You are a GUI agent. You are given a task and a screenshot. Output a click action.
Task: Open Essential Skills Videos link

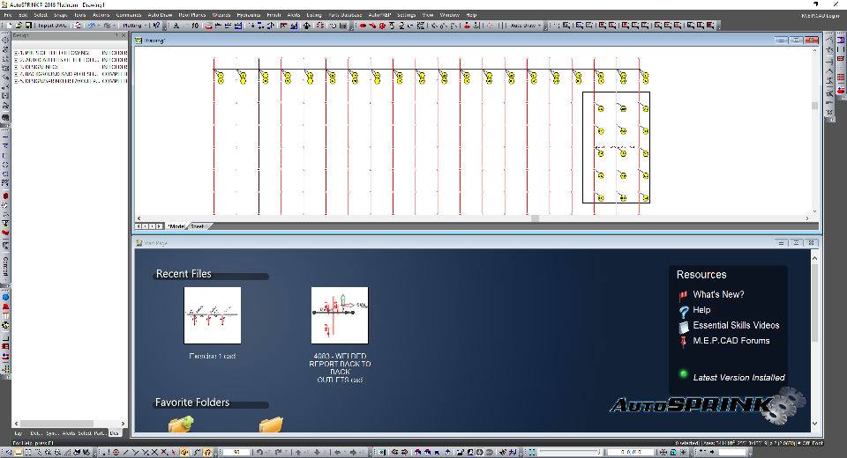736,325
